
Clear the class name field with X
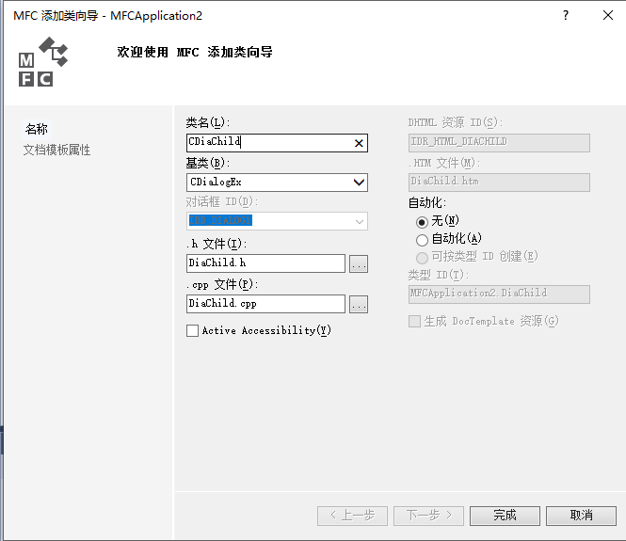[359, 143]
